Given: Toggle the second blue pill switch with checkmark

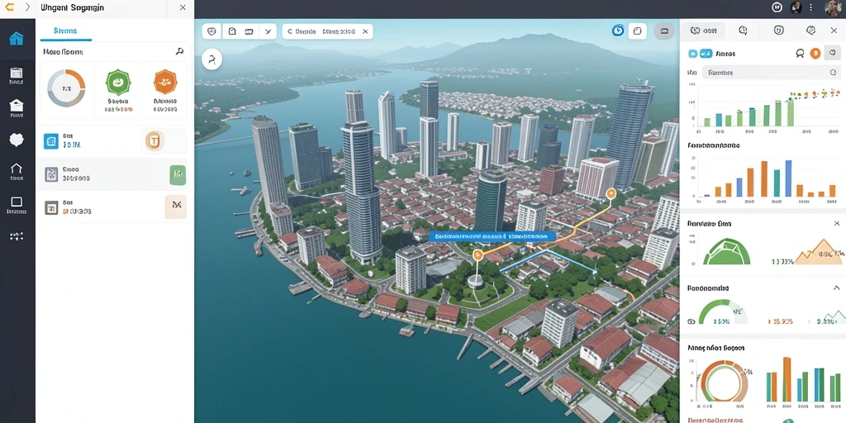Looking at the screenshot, I should pyautogui.click(x=705, y=54).
